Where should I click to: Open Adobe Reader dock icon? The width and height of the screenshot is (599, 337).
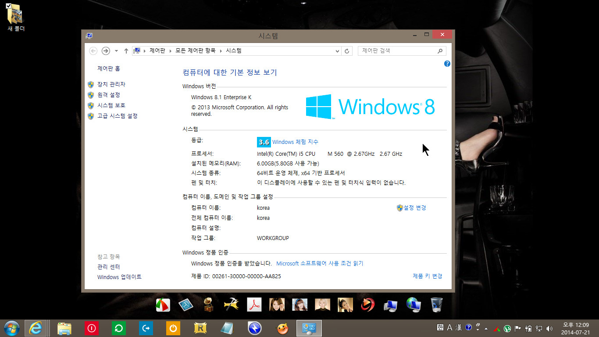click(x=254, y=305)
